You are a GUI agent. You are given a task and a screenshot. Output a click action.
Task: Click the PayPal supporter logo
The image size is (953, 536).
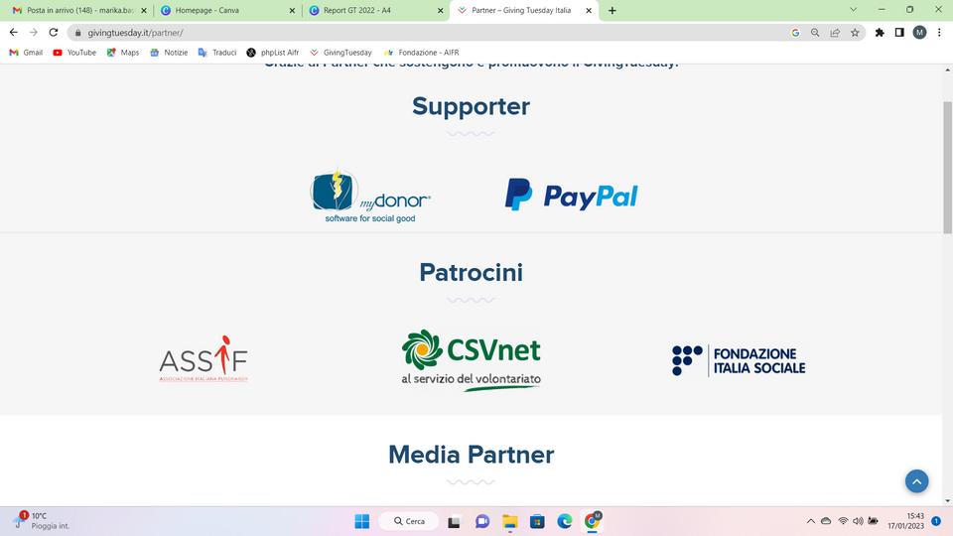[x=572, y=196]
